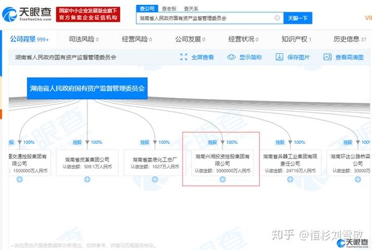Open the 湖南兴湘投资控股集团有限公司 node card
This screenshot has width=372, height=250.
coord(223,163)
